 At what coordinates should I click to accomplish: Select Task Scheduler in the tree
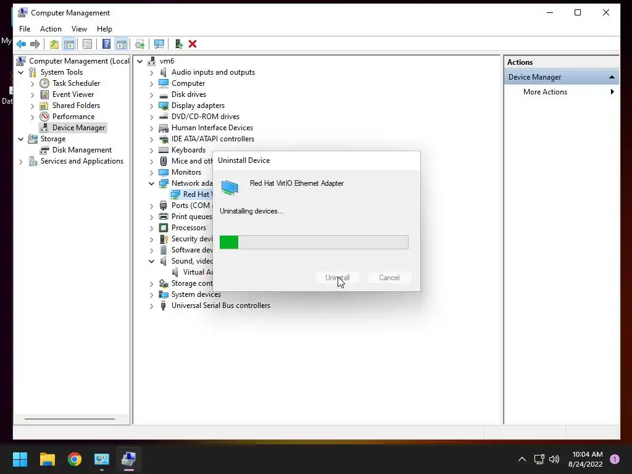click(76, 83)
